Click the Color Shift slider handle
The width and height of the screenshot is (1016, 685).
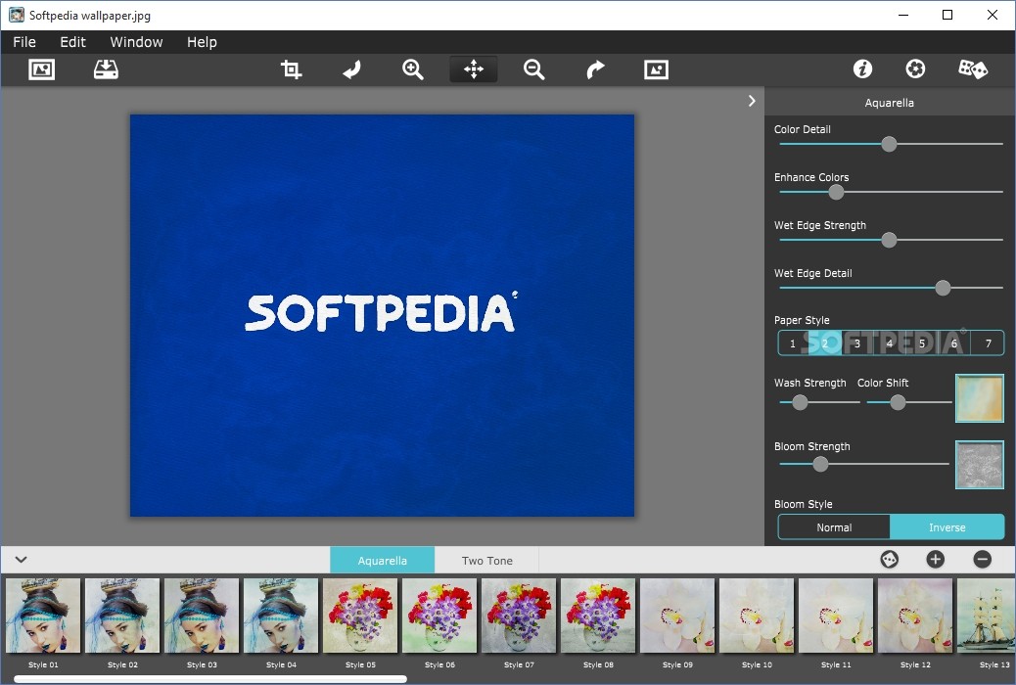(x=898, y=402)
